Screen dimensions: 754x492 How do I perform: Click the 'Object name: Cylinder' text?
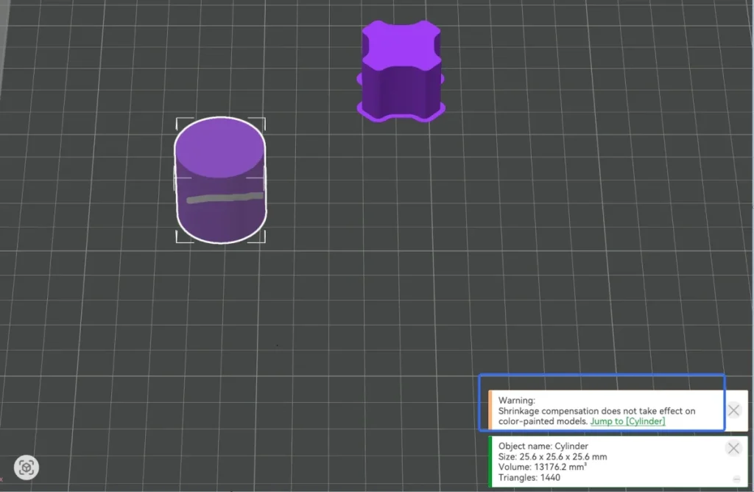click(x=543, y=446)
